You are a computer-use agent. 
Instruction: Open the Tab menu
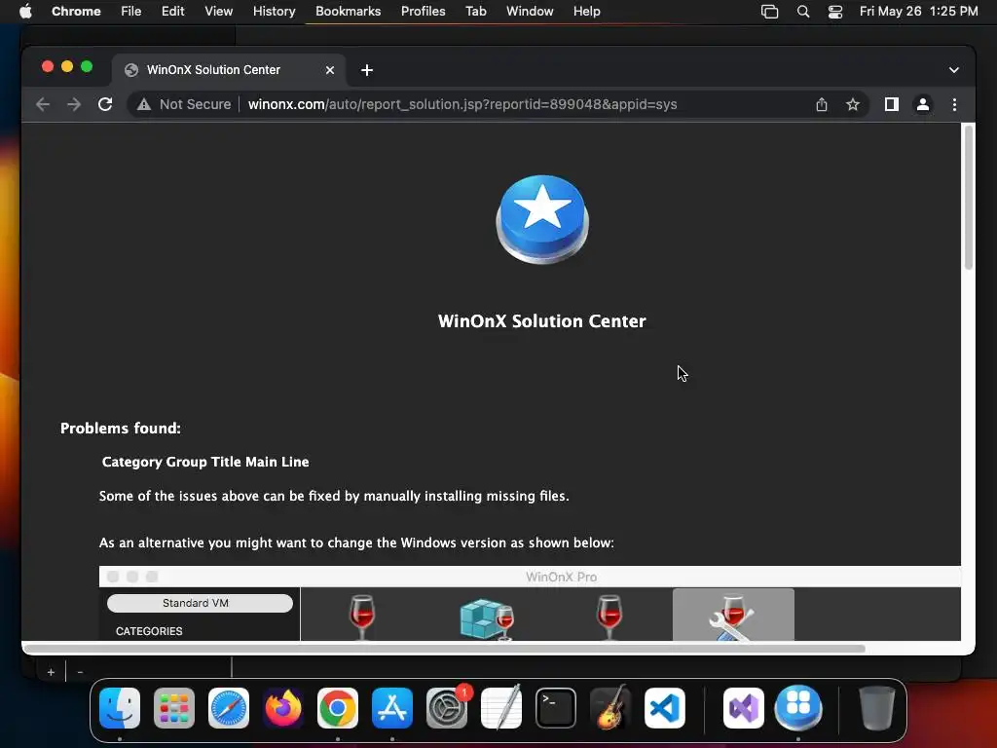pos(475,12)
